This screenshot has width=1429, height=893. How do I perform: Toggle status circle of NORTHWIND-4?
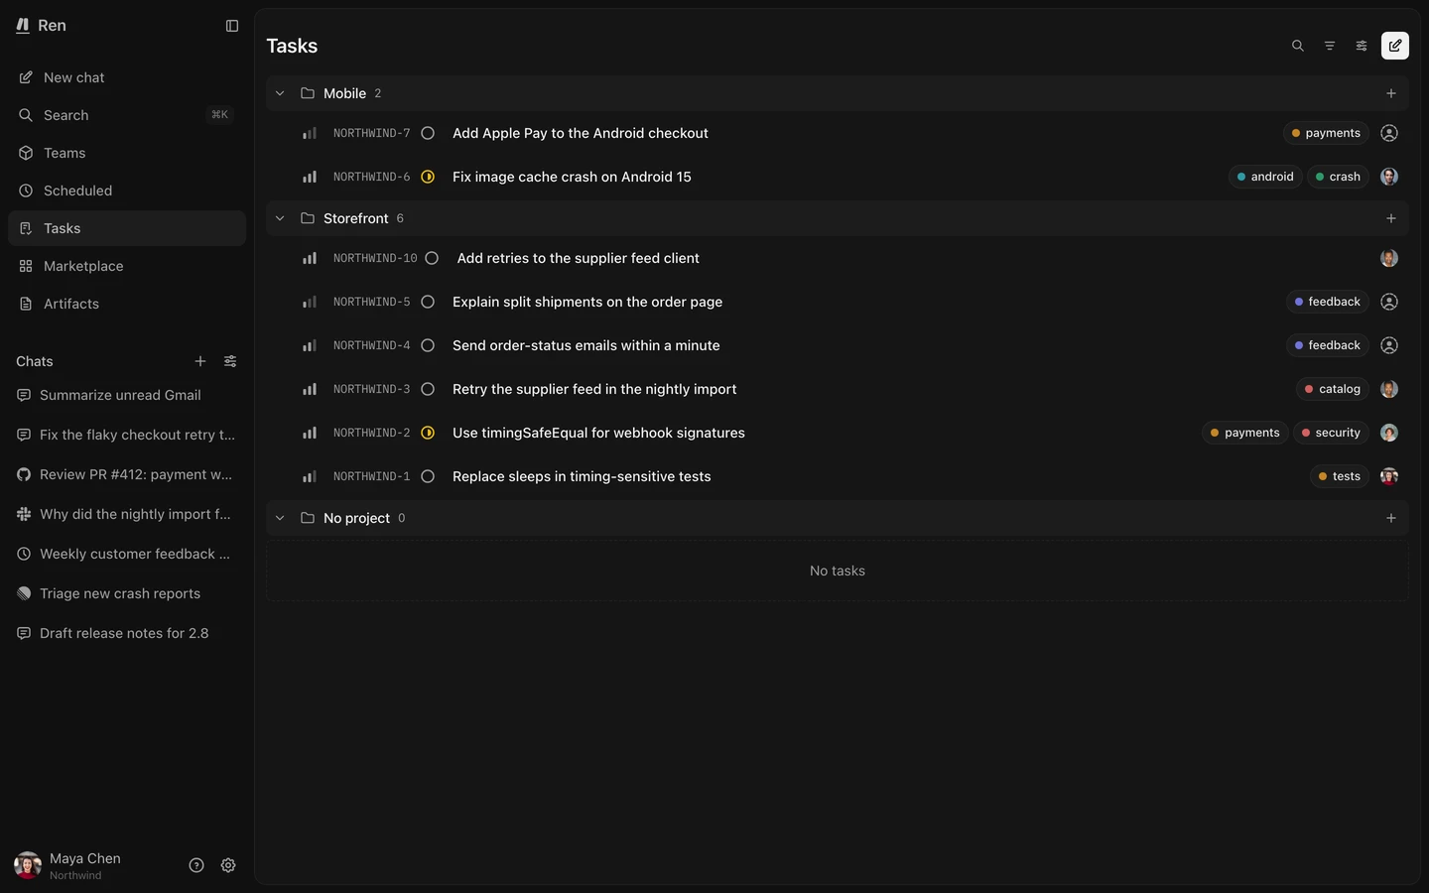(x=428, y=345)
